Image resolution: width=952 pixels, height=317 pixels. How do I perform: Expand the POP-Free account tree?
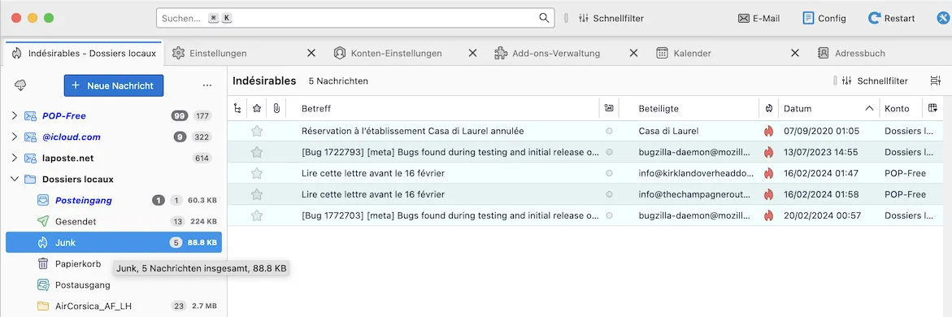[15, 116]
